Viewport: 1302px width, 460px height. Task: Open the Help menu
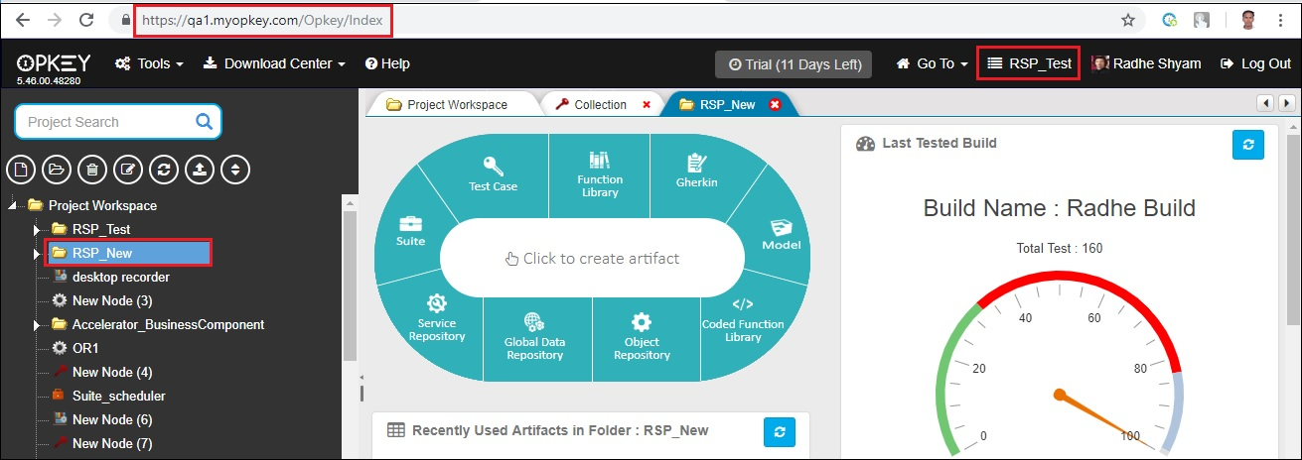click(387, 63)
